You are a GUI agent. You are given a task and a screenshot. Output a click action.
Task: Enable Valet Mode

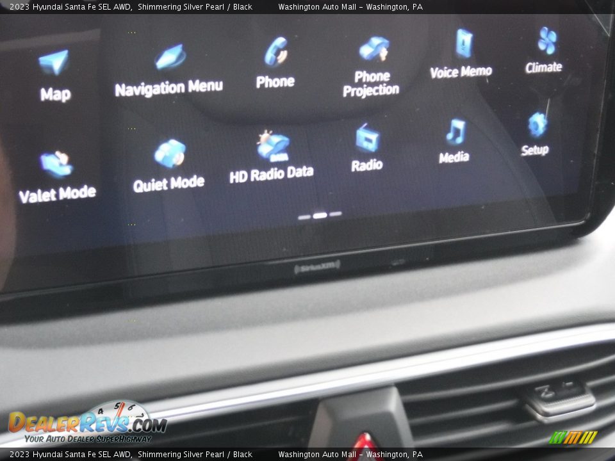click(56, 165)
